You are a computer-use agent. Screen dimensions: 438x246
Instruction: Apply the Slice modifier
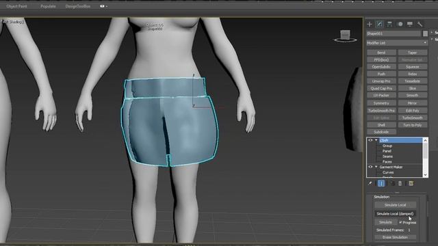pyautogui.click(x=413, y=88)
